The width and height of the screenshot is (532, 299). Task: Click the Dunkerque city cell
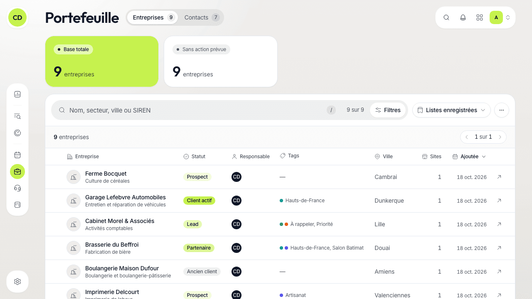[389, 201]
